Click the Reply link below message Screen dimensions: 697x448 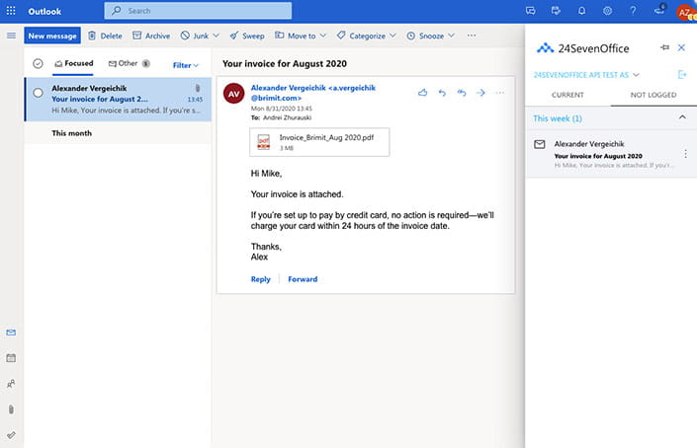coord(260,279)
